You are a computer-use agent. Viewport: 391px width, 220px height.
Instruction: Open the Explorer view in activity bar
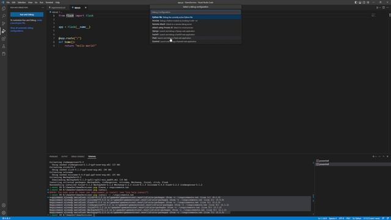[4, 9]
